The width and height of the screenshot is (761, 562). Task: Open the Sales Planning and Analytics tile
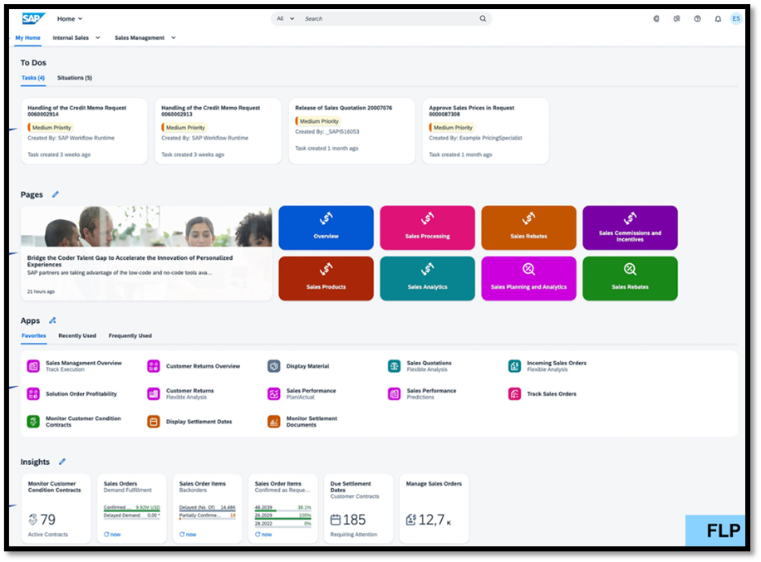pyautogui.click(x=528, y=278)
